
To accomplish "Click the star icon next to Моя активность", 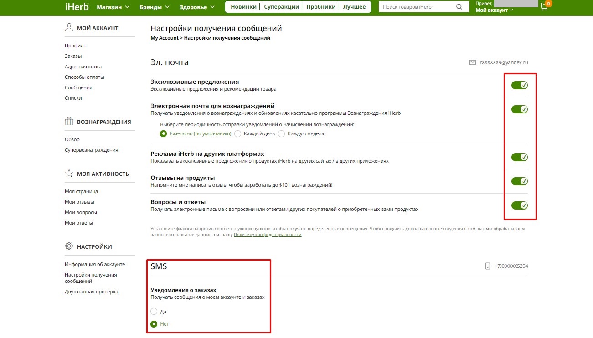I will click(69, 174).
